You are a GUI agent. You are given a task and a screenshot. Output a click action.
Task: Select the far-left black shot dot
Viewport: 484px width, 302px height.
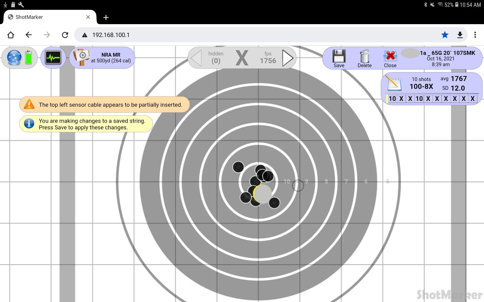click(238, 167)
